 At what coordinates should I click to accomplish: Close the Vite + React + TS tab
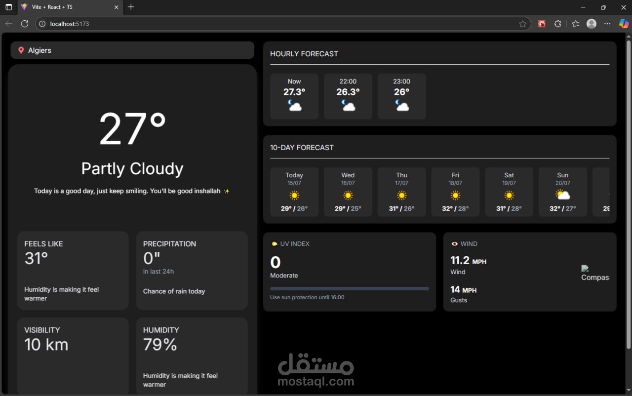tap(117, 7)
